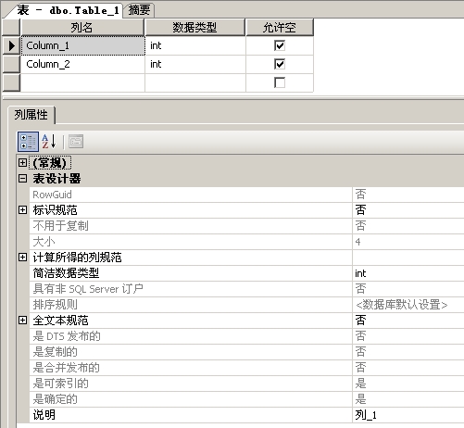464x428 pixels.
Task: Click the empty data type cell
Action: [195, 82]
